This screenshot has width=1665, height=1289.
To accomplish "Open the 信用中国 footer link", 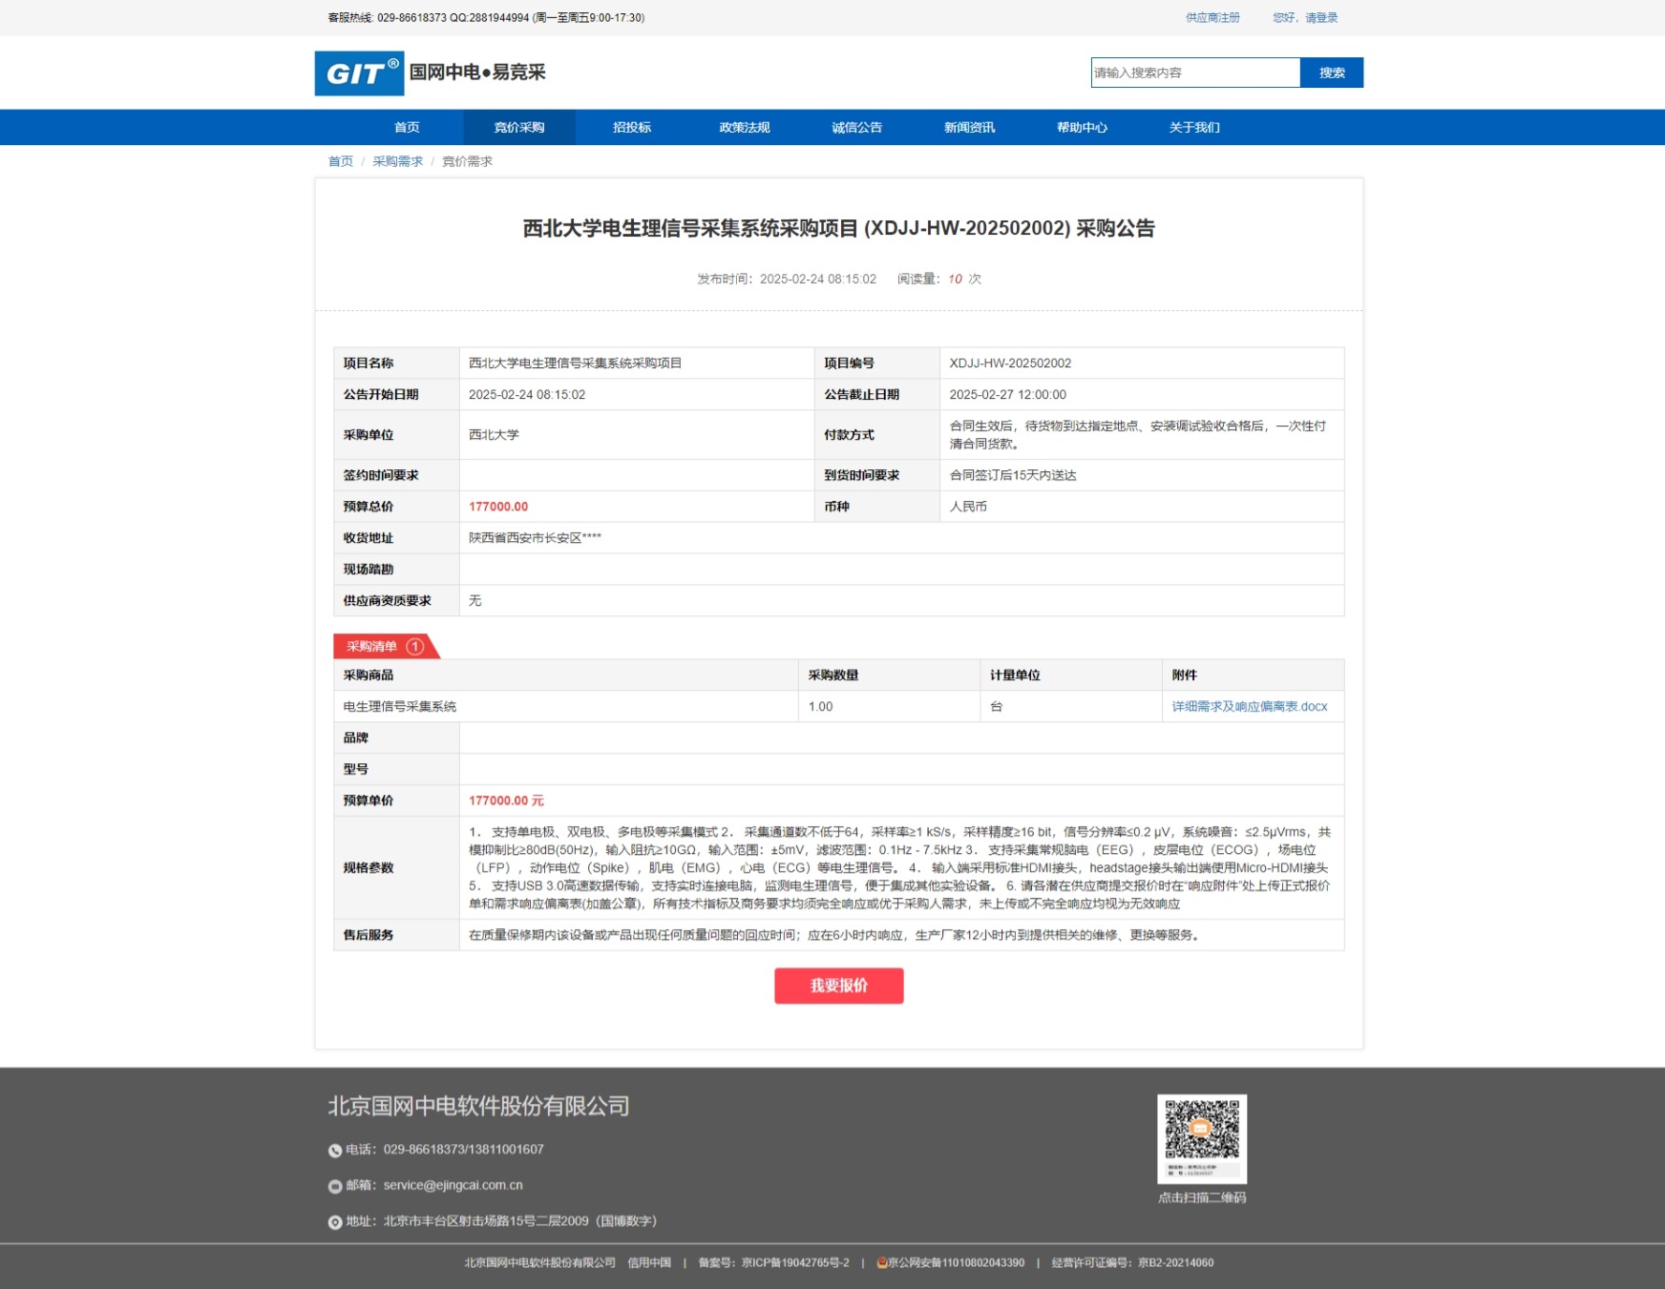I will pos(649,1263).
